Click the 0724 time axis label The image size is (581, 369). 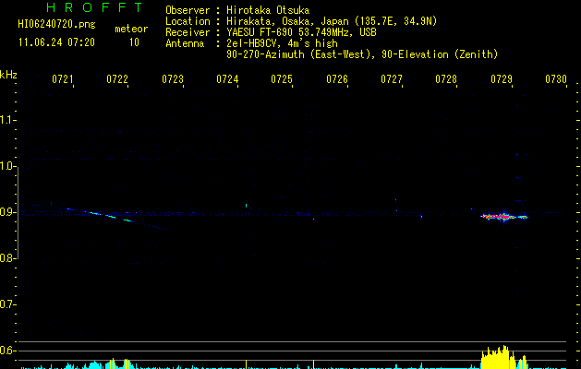227,79
